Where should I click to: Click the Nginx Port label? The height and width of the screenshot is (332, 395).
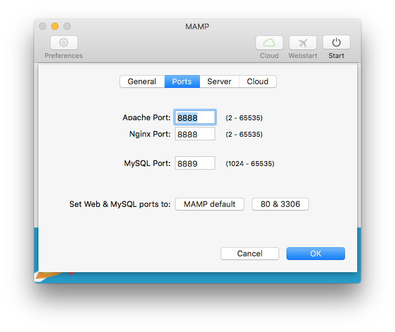[150, 134]
